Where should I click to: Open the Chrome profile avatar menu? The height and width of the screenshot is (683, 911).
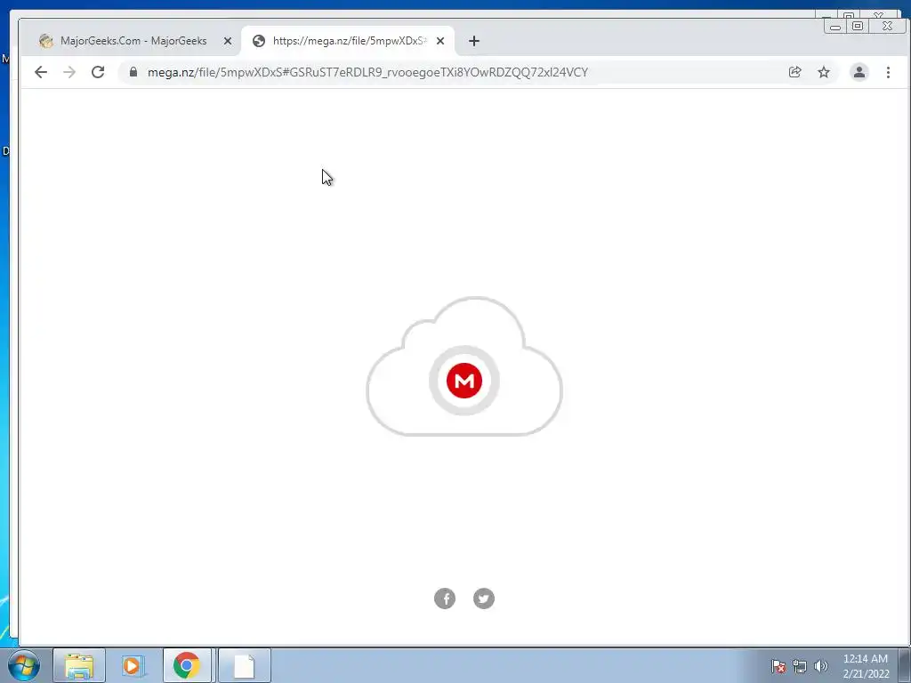click(x=859, y=72)
